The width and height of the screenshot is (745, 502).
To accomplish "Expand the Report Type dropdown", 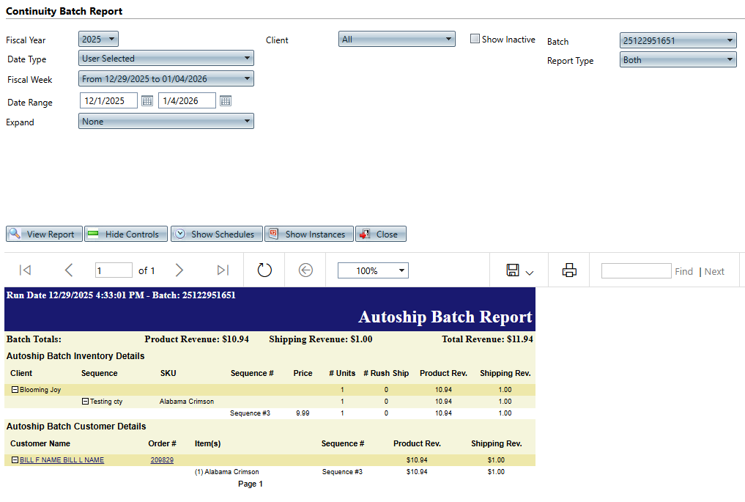I will (678, 60).
